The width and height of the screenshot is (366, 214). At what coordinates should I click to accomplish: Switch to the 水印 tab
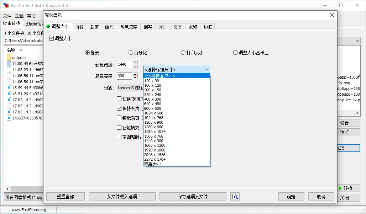[193, 27]
